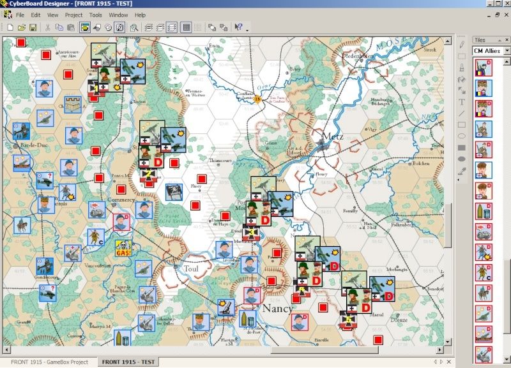
Task: Click the numbered 3 iron cross marker on map
Action: (x=251, y=233)
